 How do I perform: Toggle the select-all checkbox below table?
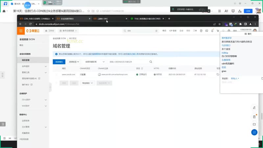tap(56, 83)
